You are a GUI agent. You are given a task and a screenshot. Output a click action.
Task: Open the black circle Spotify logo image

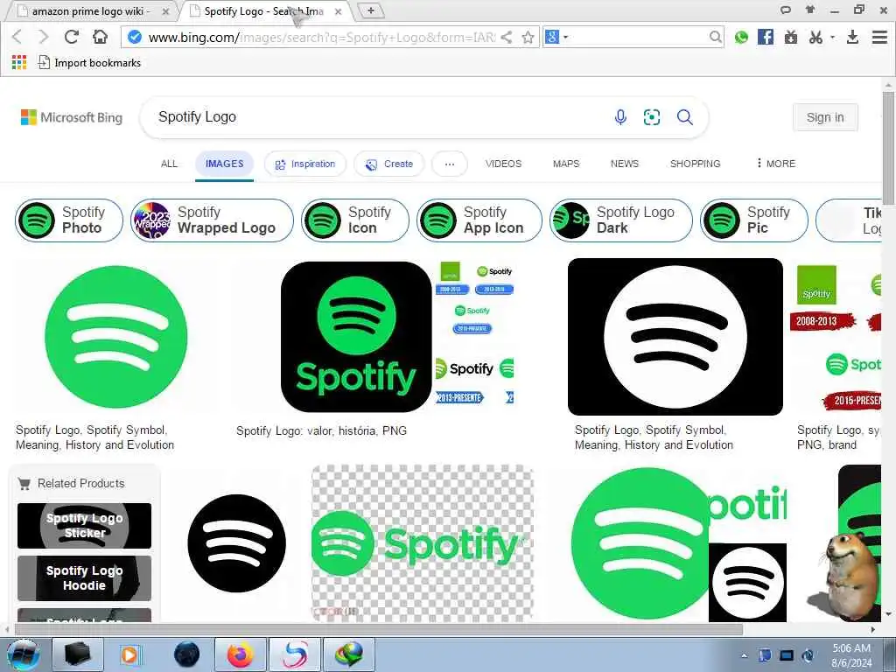(x=236, y=543)
